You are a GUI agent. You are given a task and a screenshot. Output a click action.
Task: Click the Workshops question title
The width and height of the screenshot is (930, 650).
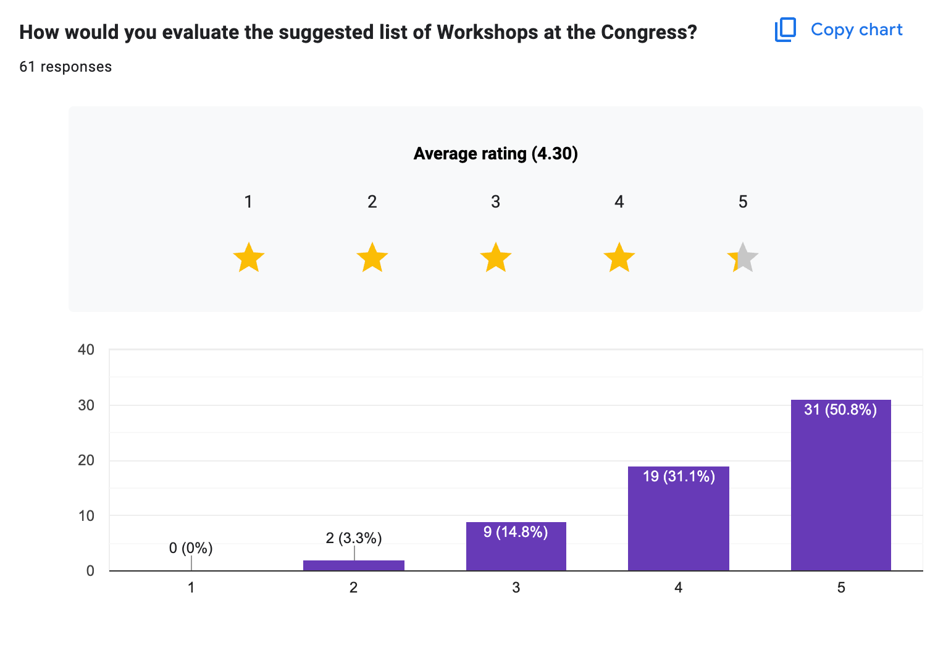click(358, 32)
